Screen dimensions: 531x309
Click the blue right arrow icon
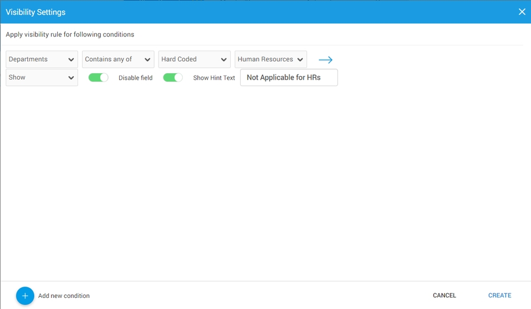pos(326,60)
